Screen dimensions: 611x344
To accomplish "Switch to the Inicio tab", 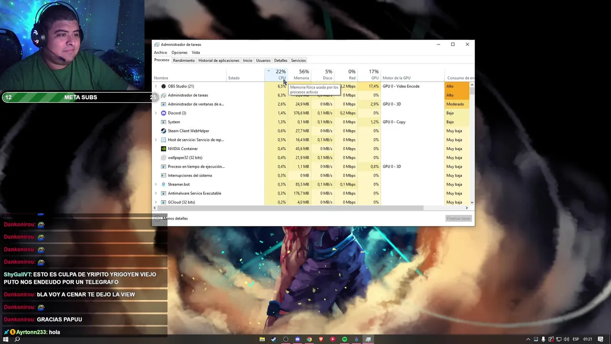I will point(247,61).
